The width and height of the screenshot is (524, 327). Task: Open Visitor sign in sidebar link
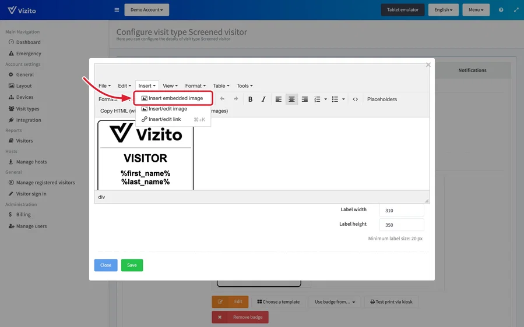[x=27, y=194]
